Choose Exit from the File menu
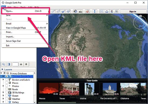The width and height of the screenshot is (148, 104). [25, 45]
